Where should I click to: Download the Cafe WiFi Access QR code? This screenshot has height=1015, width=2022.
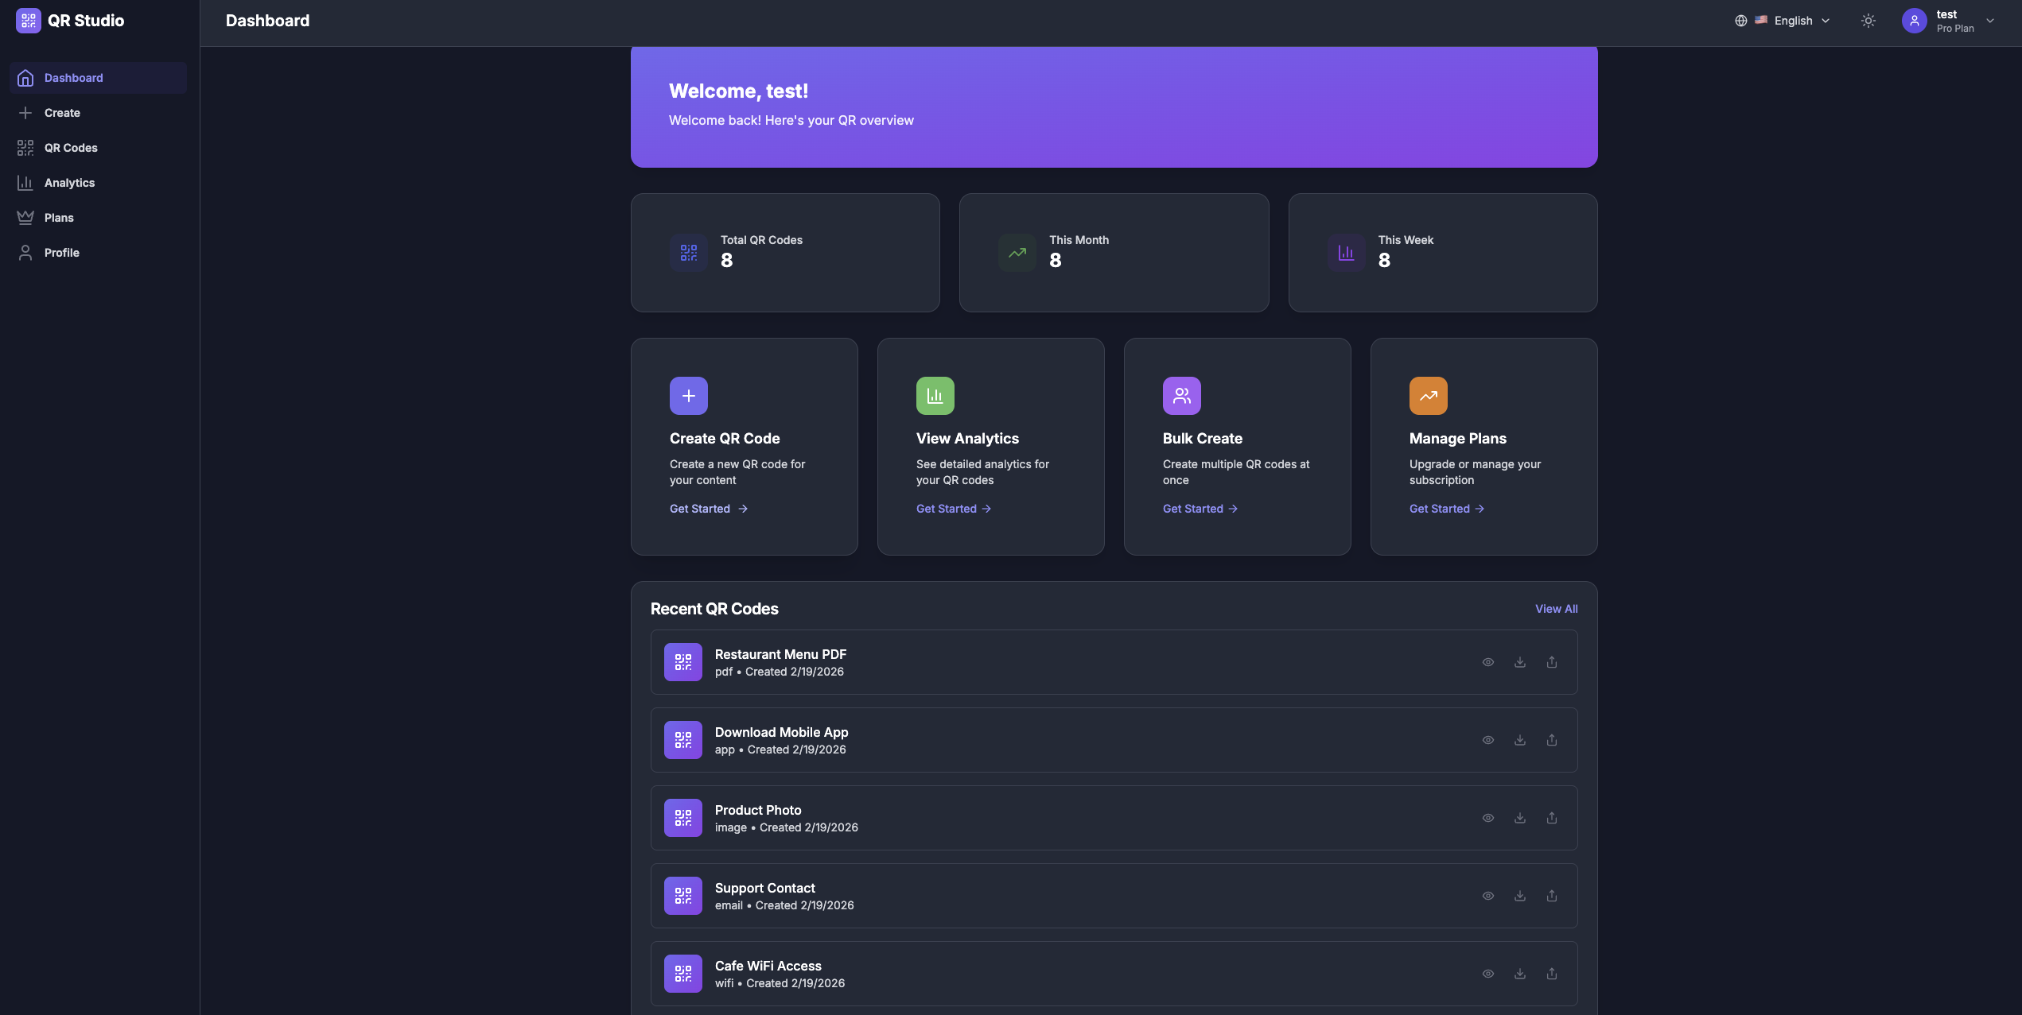click(1519, 974)
